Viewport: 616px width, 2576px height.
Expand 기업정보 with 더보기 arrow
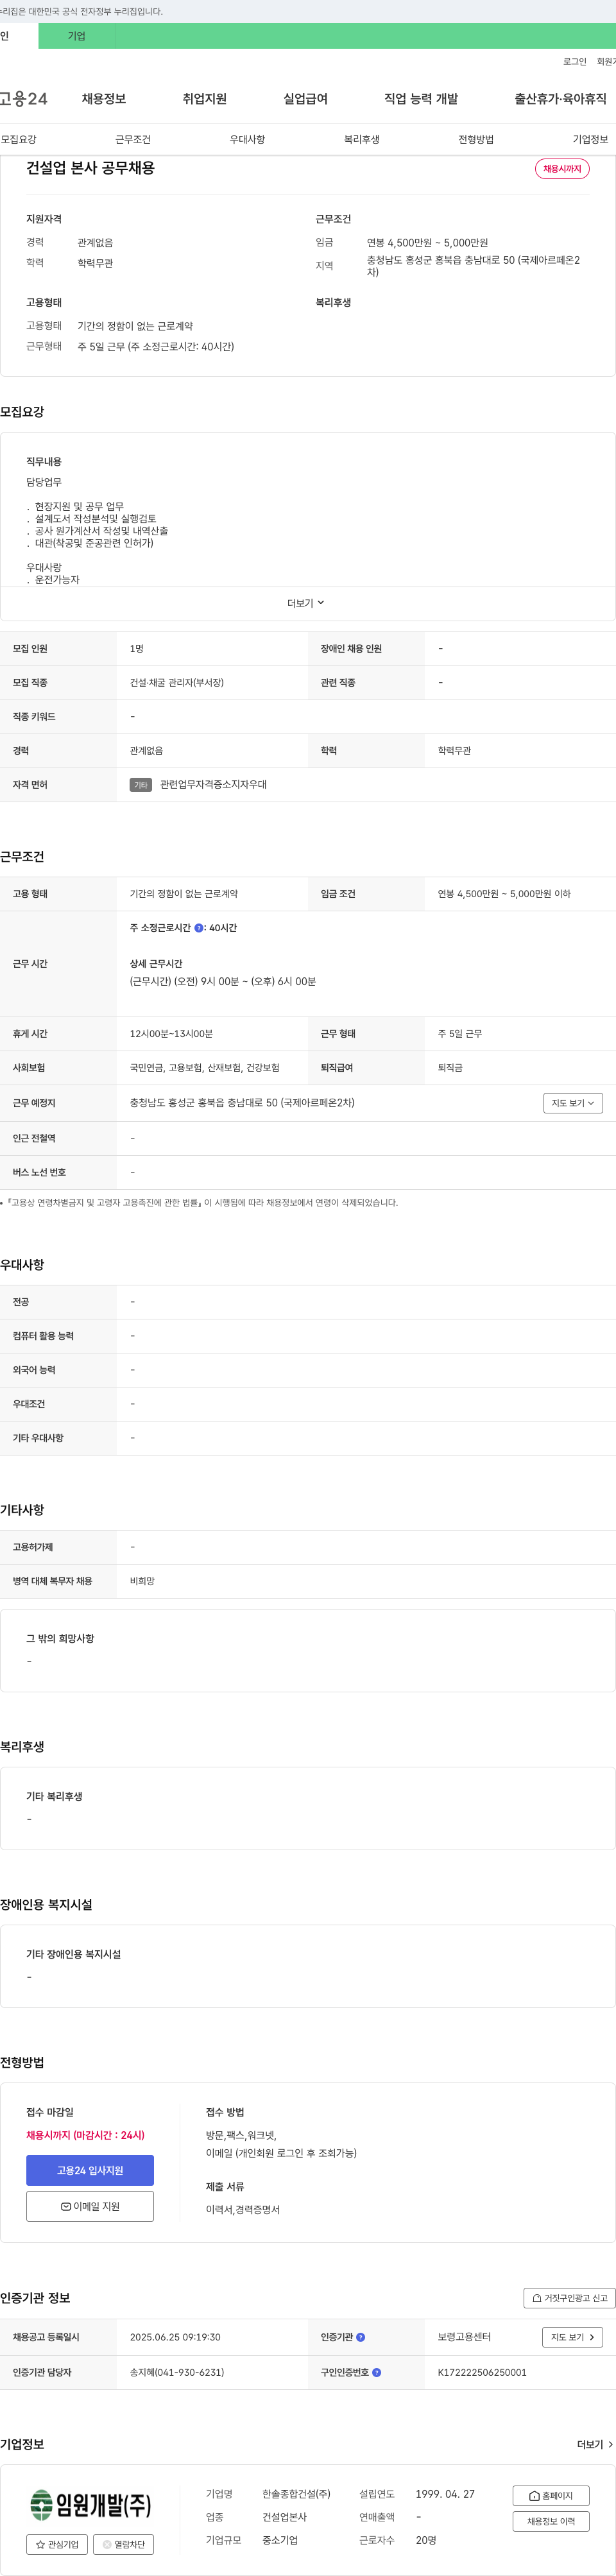pyautogui.click(x=595, y=2444)
